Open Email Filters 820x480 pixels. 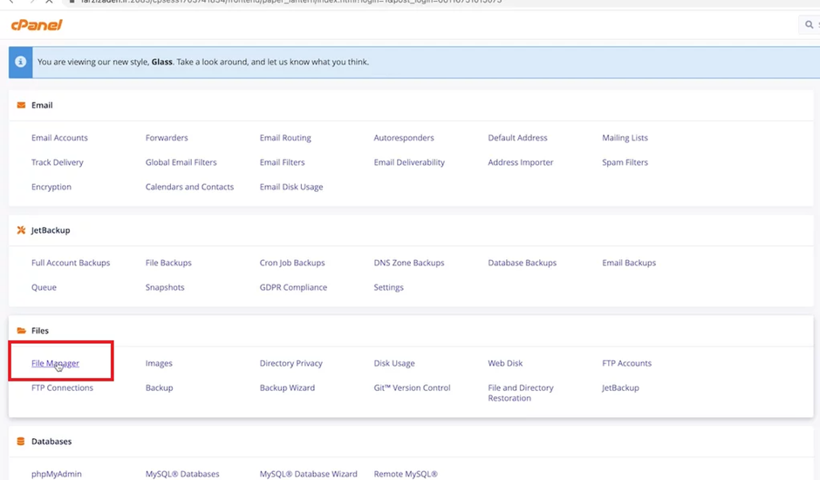282,162
